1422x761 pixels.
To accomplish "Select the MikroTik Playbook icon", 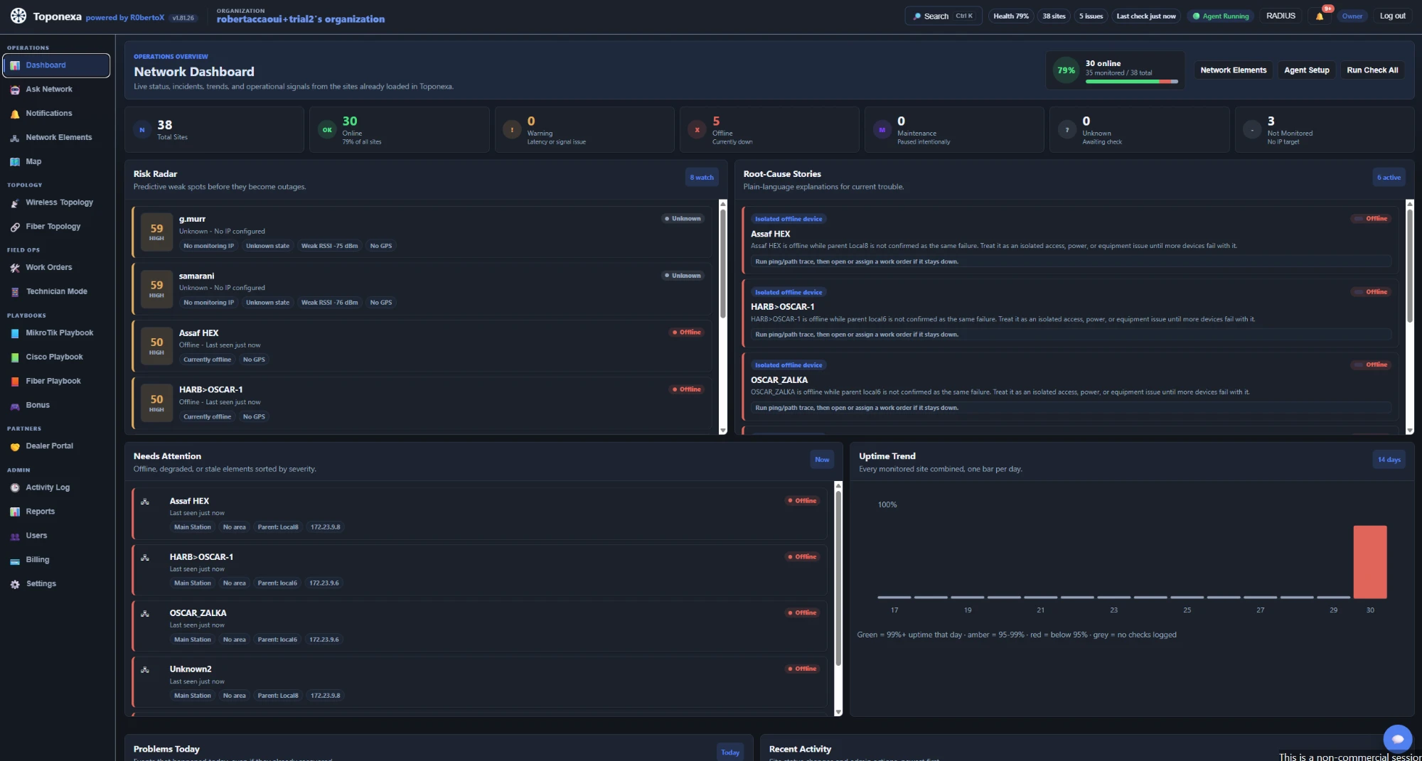I will (15, 333).
